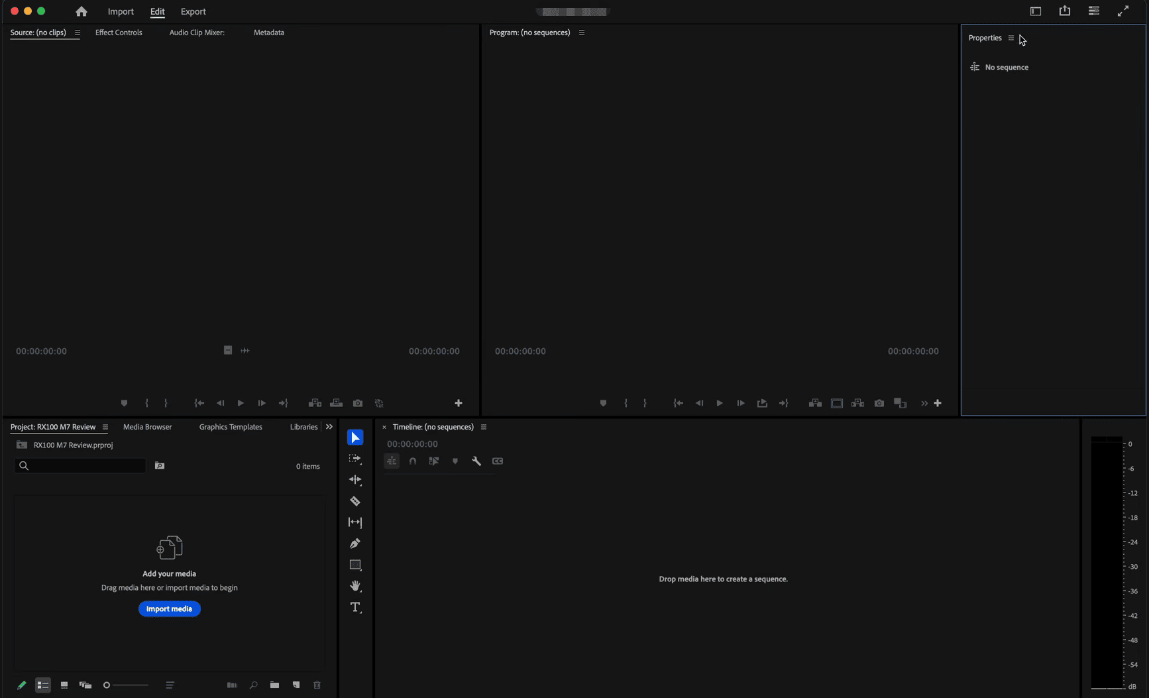Click Import media button

tap(170, 609)
